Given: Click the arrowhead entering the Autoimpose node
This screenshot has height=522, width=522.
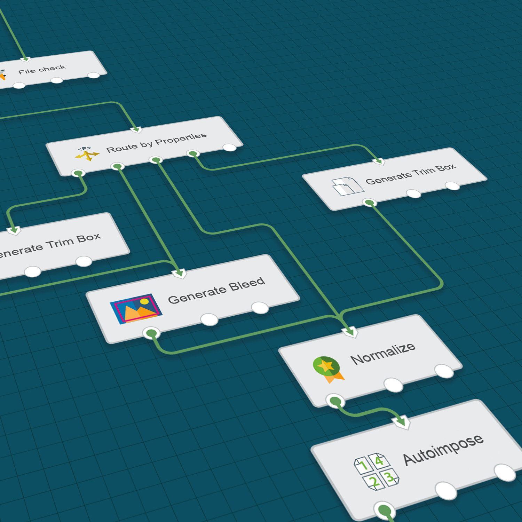Looking at the screenshot, I should click(x=401, y=422).
